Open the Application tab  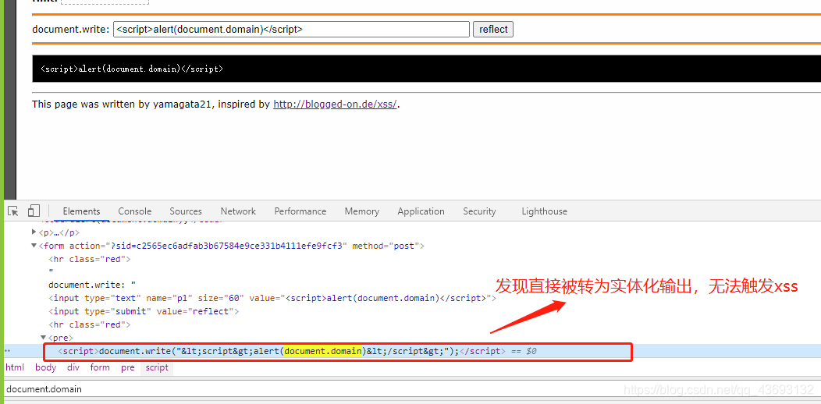click(421, 211)
